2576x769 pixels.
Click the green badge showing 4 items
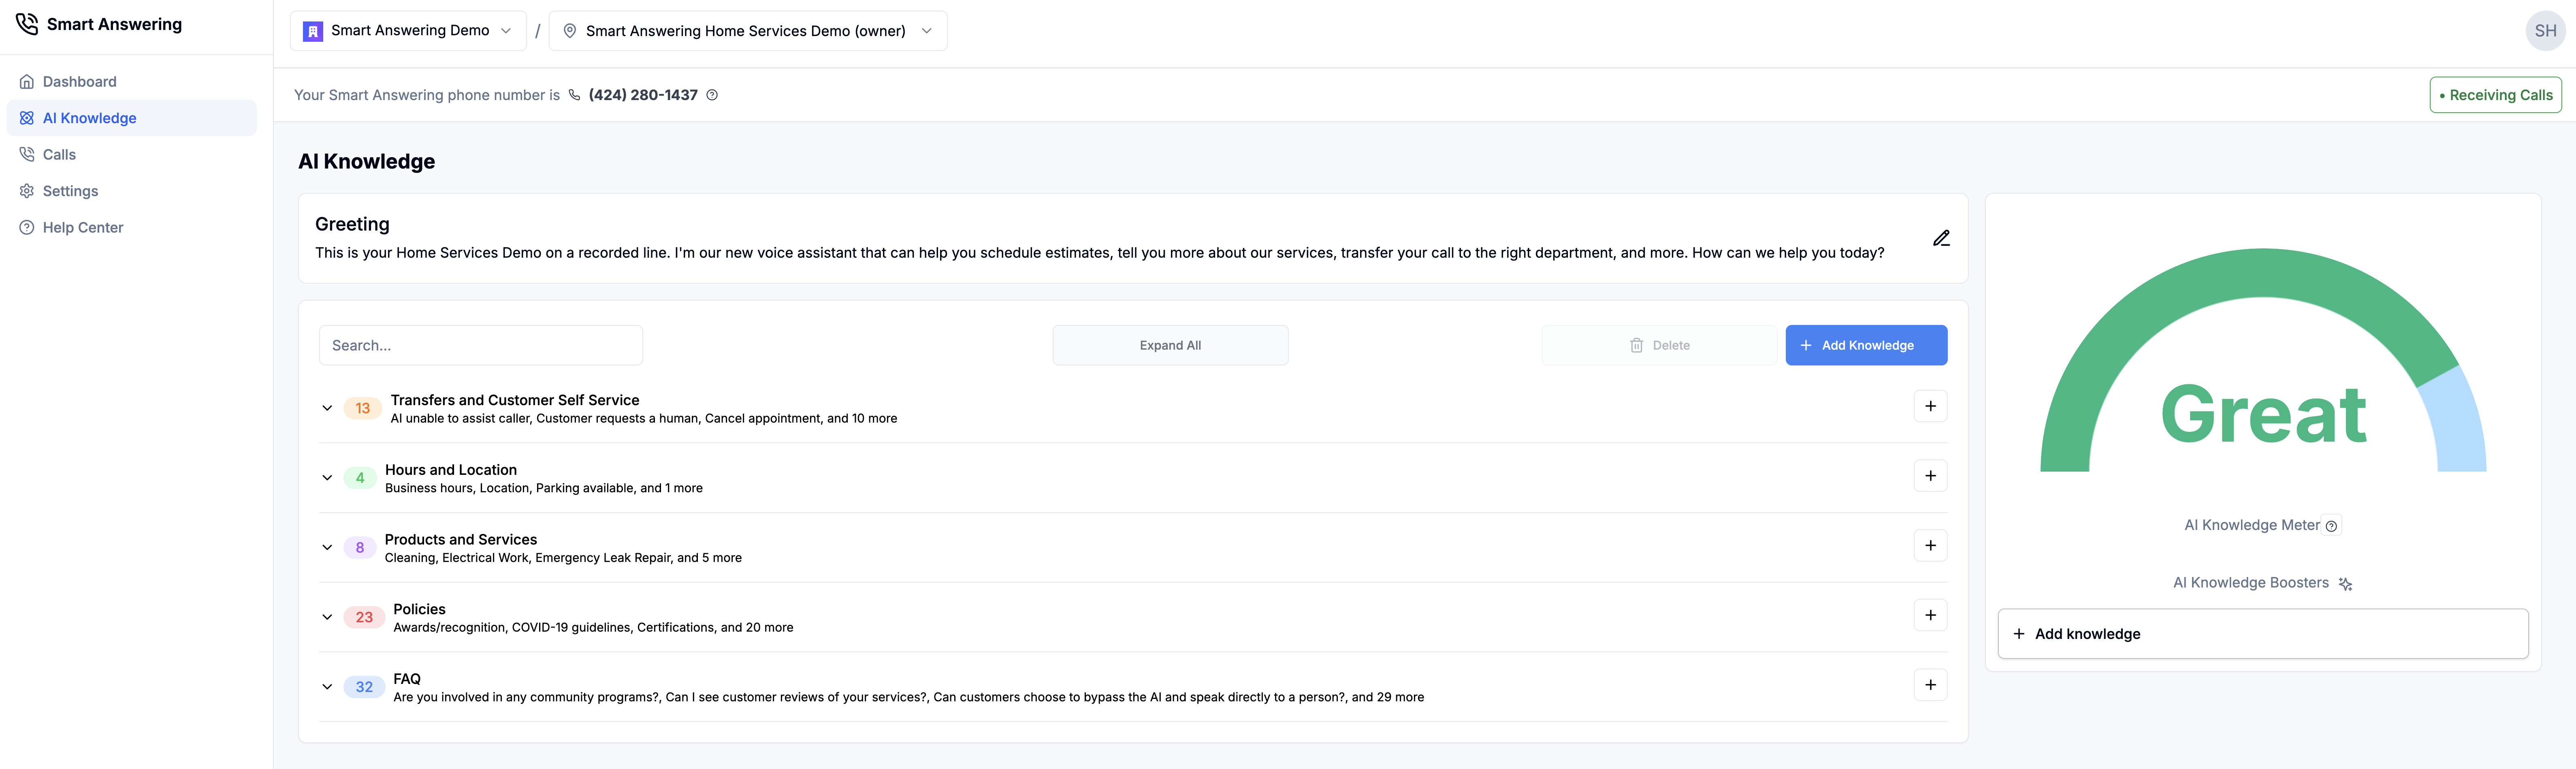pyautogui.click(x=360, y=478)
